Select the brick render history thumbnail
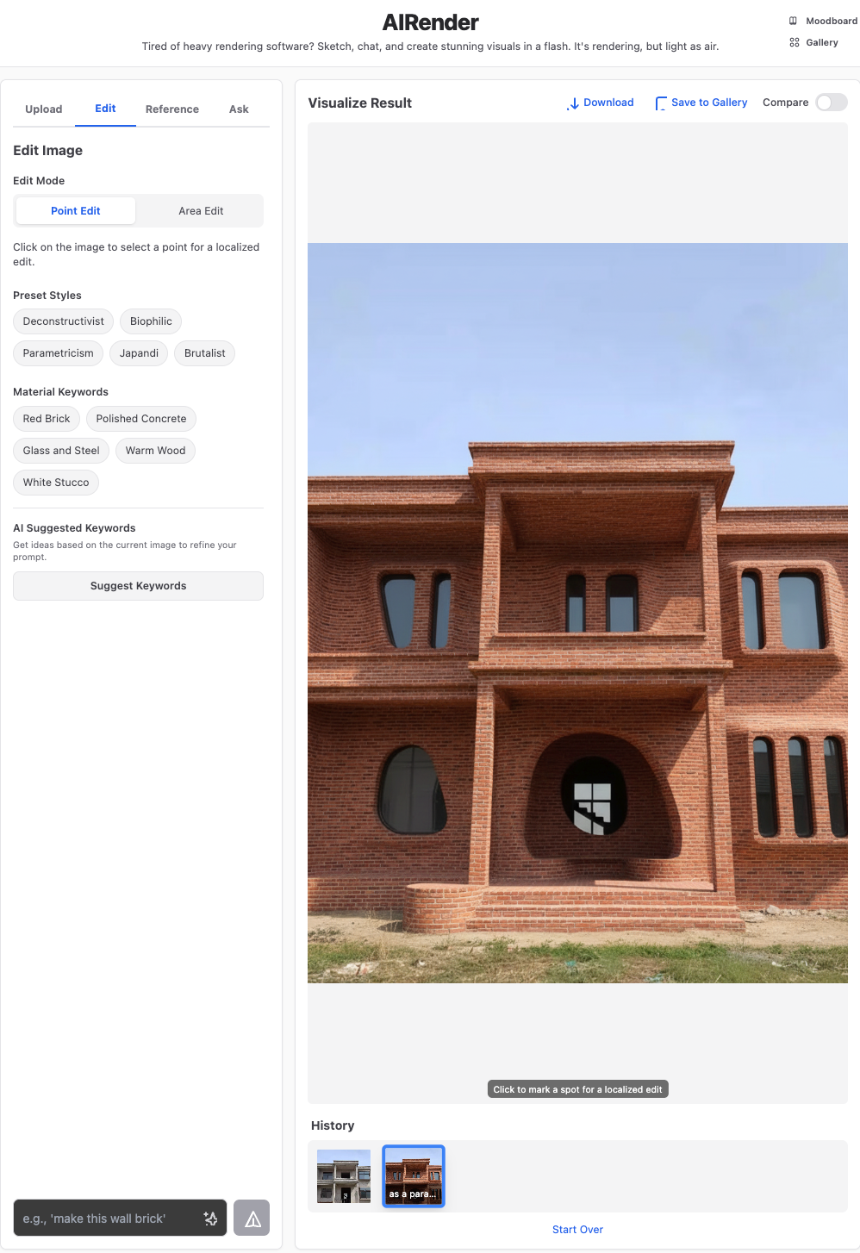860x1253 pixels. pyautogui.click(x=414, y=1176)
